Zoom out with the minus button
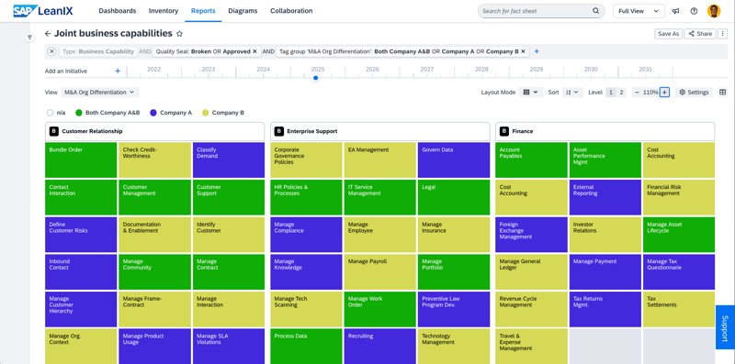 pos(637,93)
